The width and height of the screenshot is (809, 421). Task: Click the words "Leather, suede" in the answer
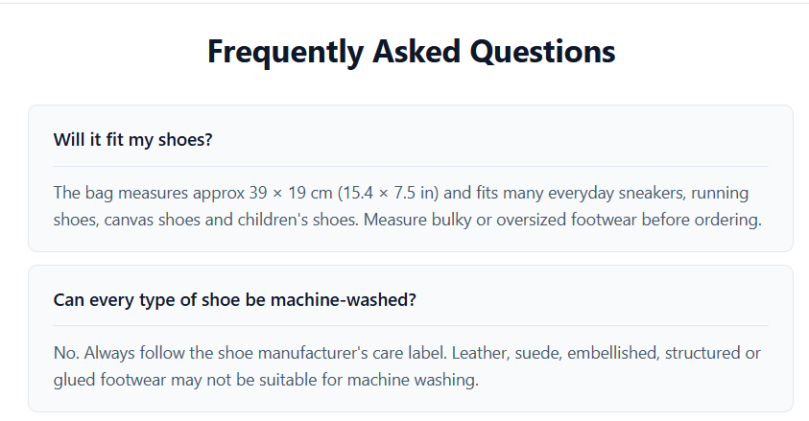pyautogui.click(x=507, y=353)
